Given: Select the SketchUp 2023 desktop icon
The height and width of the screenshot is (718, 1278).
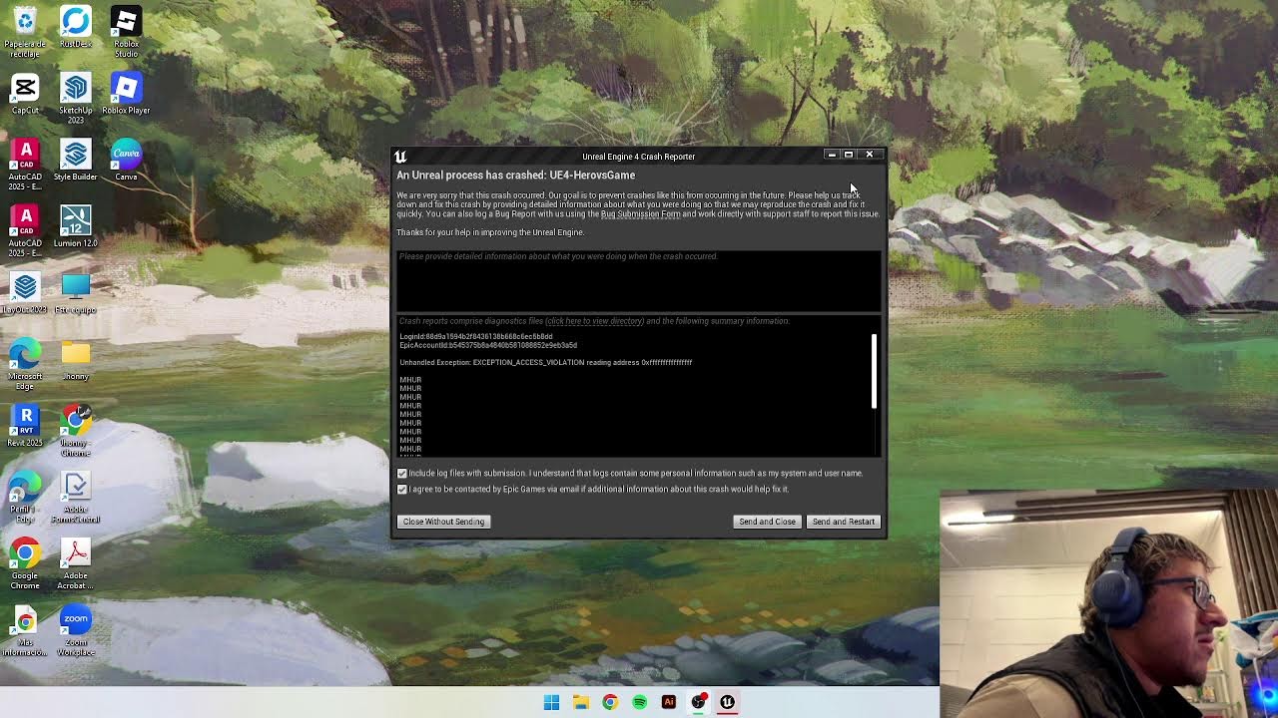Looking at the screenshot, I should [76, 98].
